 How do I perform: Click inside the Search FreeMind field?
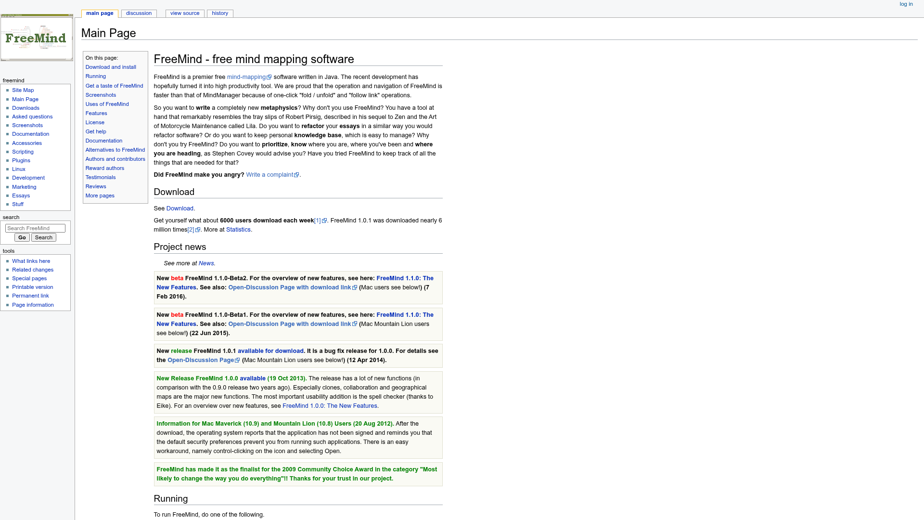[x=35, y=228]
